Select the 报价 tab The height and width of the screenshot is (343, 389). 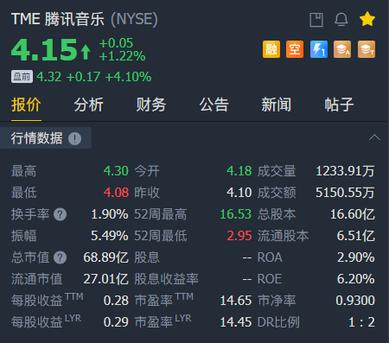(26, 105)
